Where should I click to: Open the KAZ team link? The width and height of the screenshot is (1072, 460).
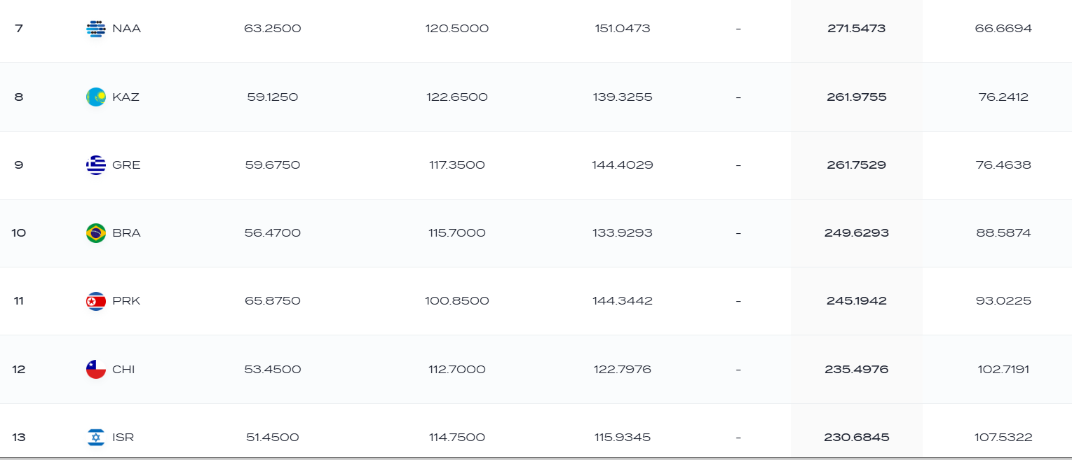coord(125,97)
